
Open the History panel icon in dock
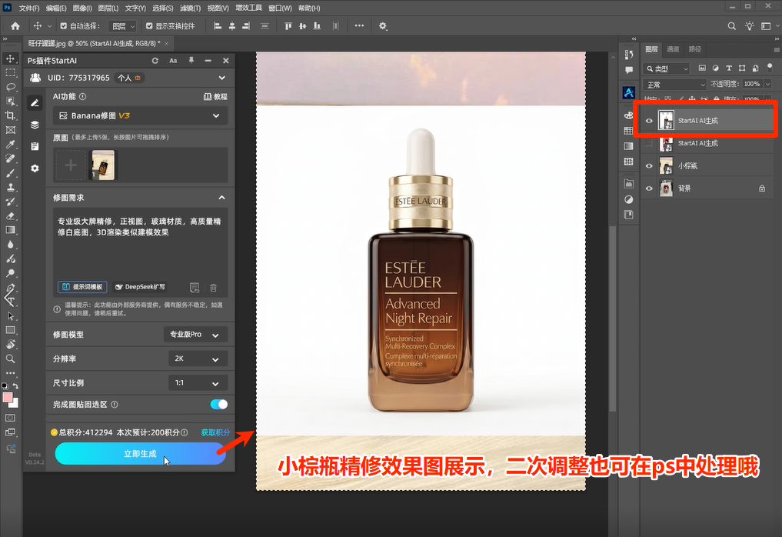point(629,54)
